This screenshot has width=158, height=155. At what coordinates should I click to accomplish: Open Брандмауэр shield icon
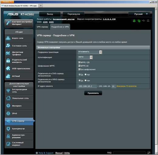8,129
